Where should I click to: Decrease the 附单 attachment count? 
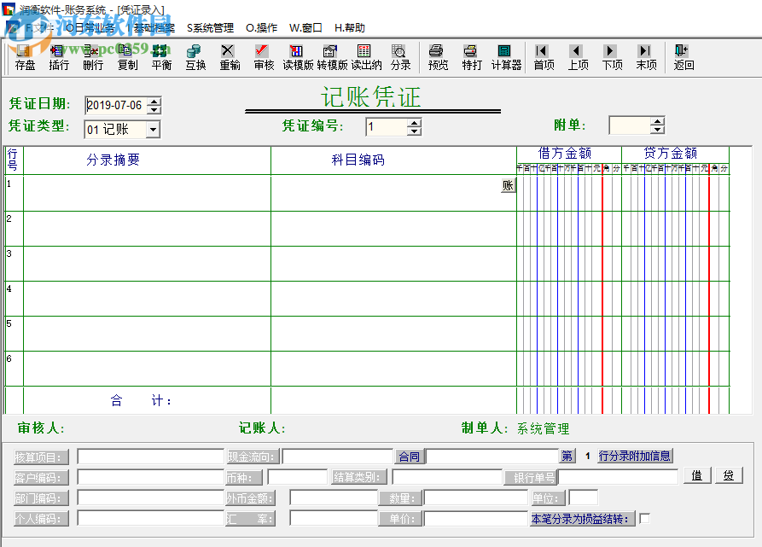pos(657,130)
